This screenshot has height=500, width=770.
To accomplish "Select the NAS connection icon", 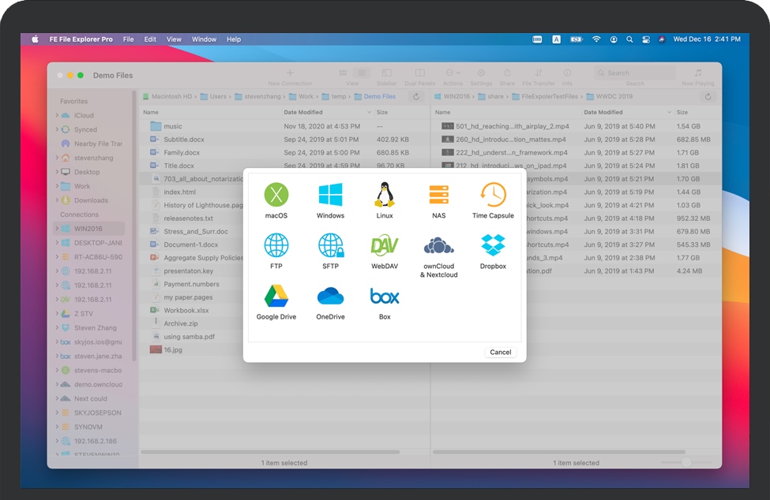I will [438, 195].
